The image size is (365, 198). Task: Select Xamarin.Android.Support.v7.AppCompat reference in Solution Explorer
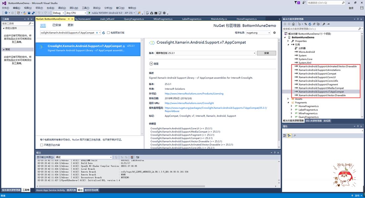pyautogui.click(x=321, y=92)
